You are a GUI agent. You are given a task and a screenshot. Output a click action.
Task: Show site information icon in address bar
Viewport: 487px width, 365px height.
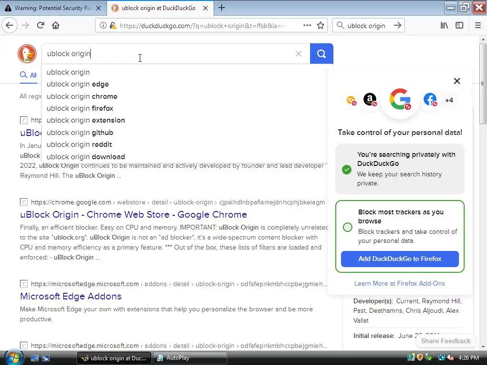103,26
